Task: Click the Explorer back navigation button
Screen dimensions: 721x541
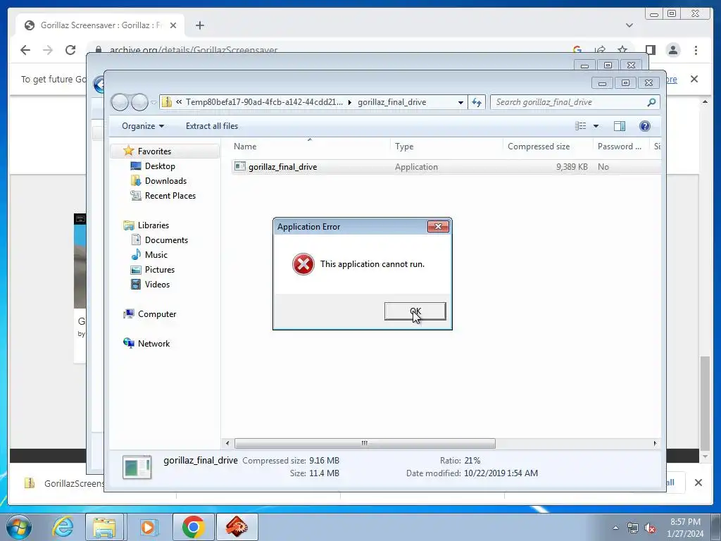Action: coord(120,102)
